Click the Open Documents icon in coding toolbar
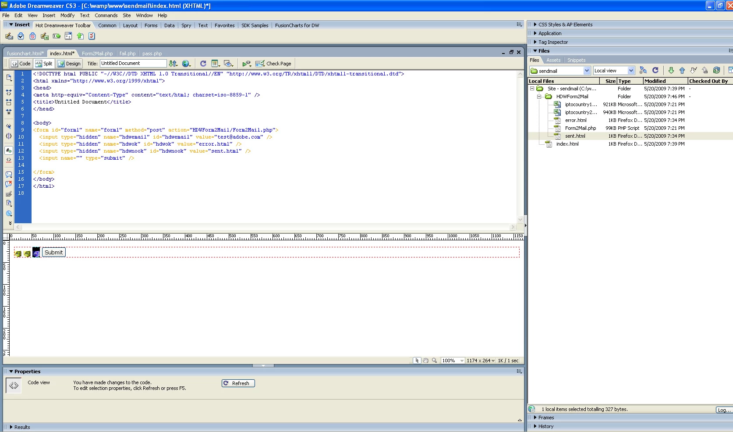This screenshot has height=432, width=733. click(x=9, y=78)
